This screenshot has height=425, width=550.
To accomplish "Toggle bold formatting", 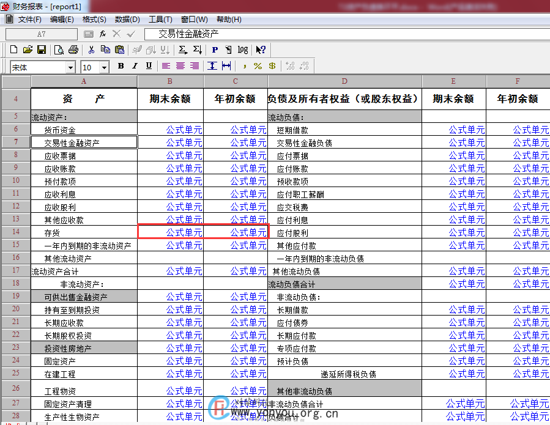I will [121, 66].
